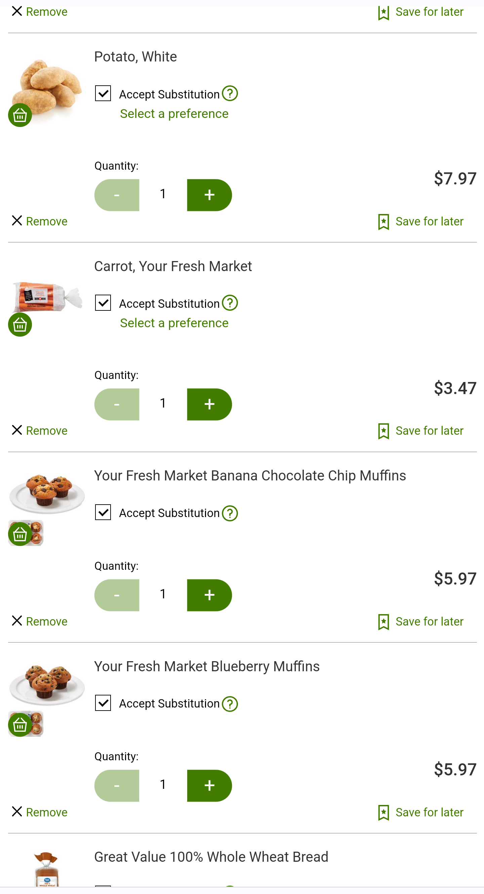This screenshot has height=894, width=484.
Task: Open the Blueberry Muffins product thumbnail
Action: [47, 684]
